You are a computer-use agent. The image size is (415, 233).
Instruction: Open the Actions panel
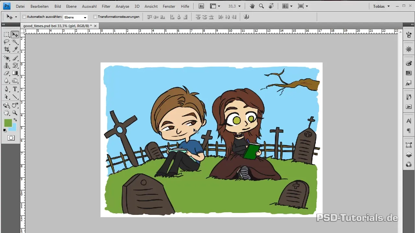coord(409,107)
